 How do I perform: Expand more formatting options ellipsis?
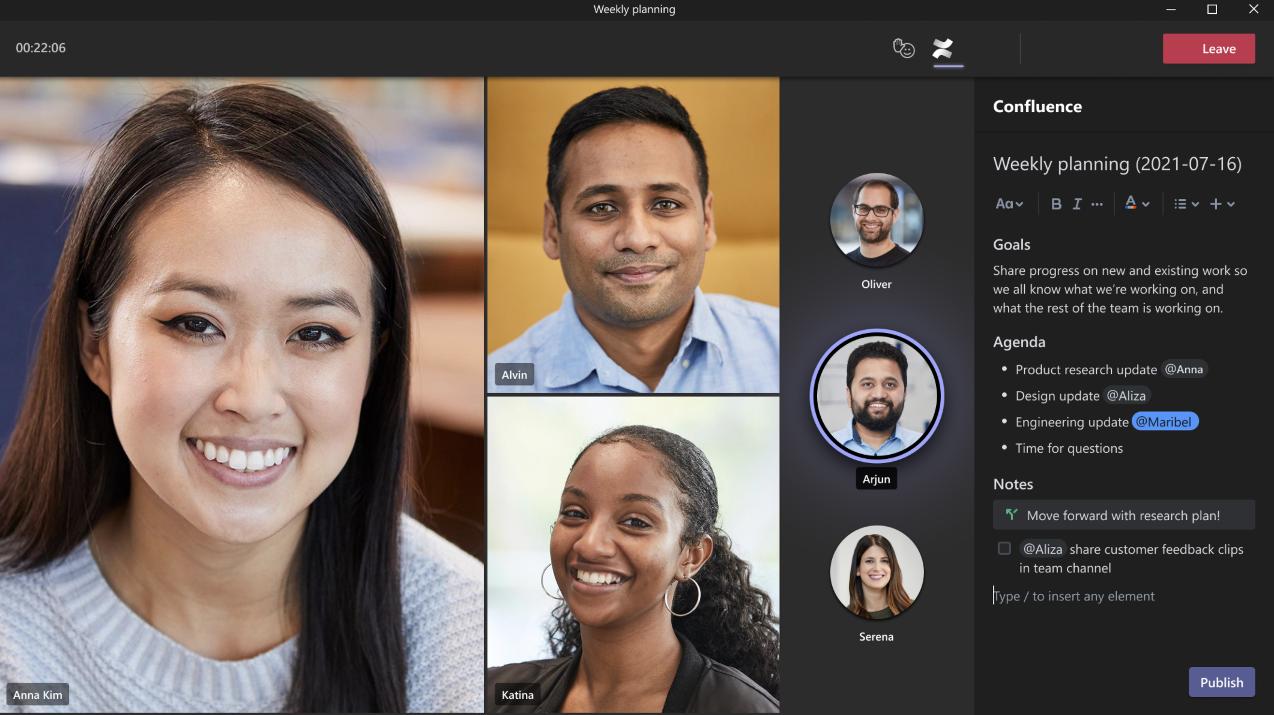(x=1096, y=204)
